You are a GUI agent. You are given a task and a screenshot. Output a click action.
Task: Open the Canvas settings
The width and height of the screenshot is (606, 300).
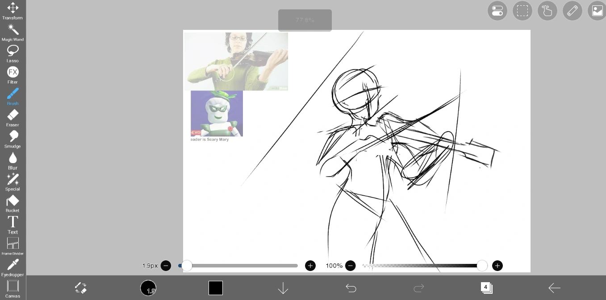click(13, 286)
